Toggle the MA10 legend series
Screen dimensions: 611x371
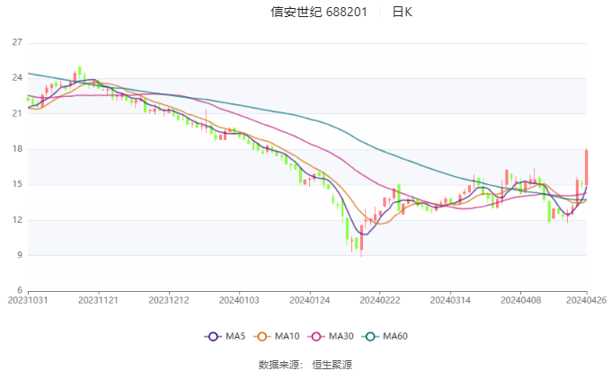click(277, 336)
